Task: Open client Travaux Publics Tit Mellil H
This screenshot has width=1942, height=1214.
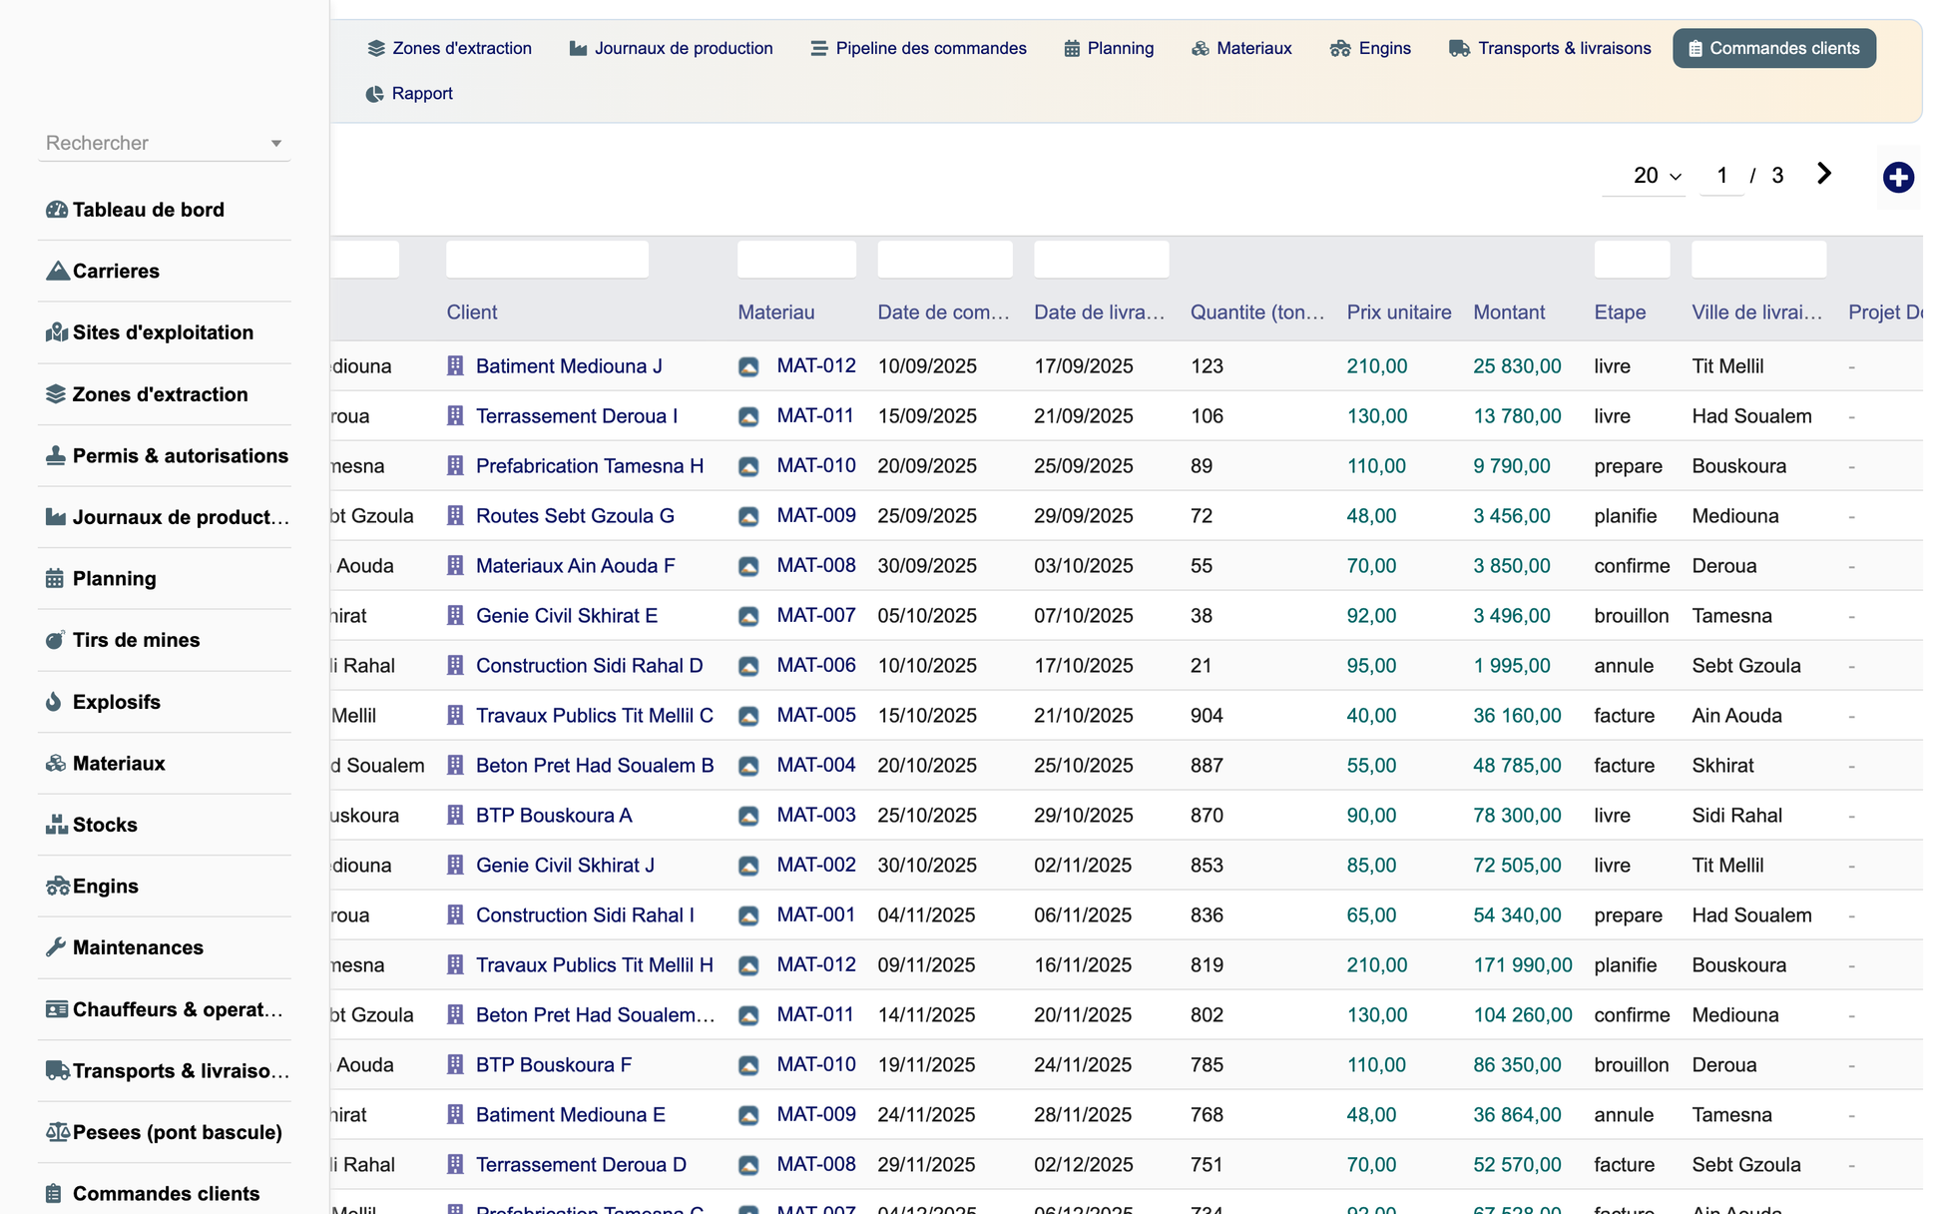Action: [595, 965]
